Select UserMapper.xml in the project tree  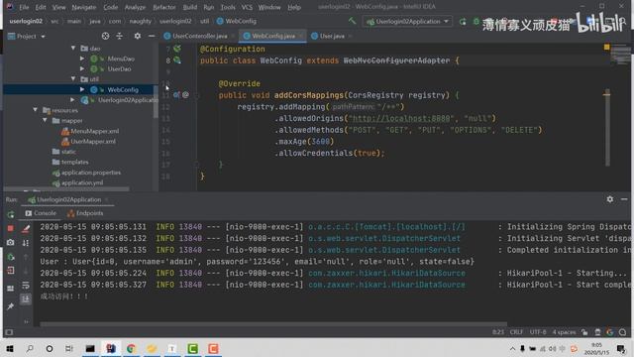(88, 141)
